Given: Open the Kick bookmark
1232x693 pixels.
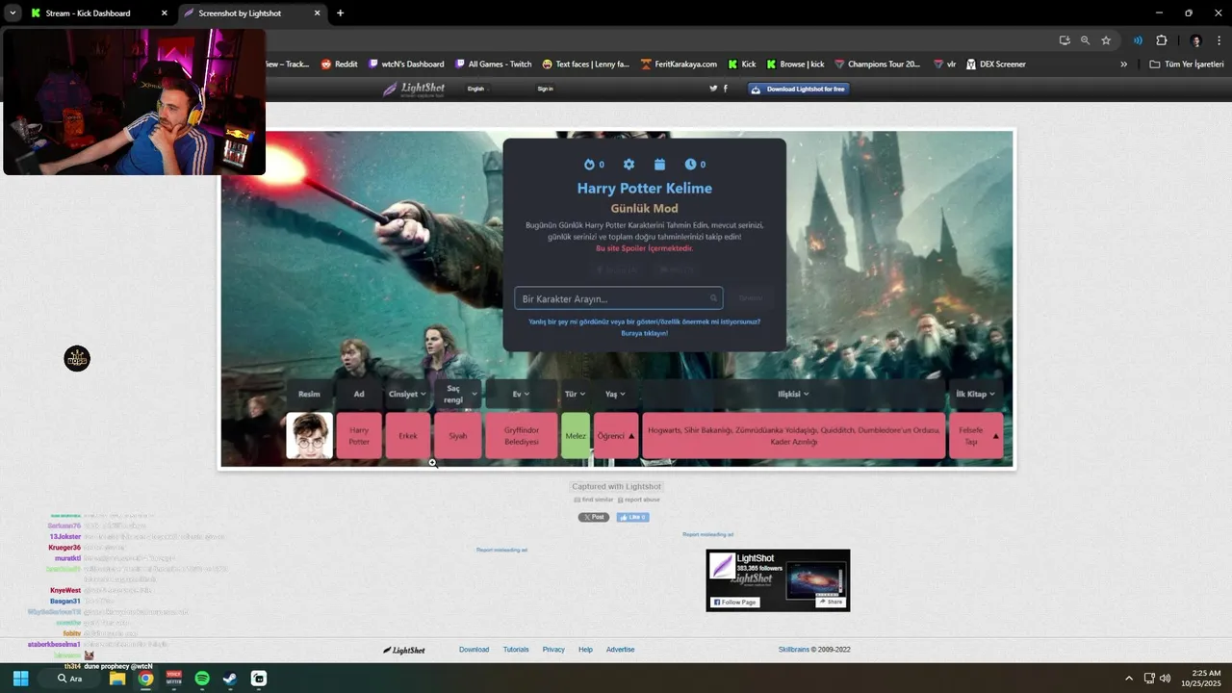Looking at the screenshot, I should pyautogui.click(x=742, y=64).
